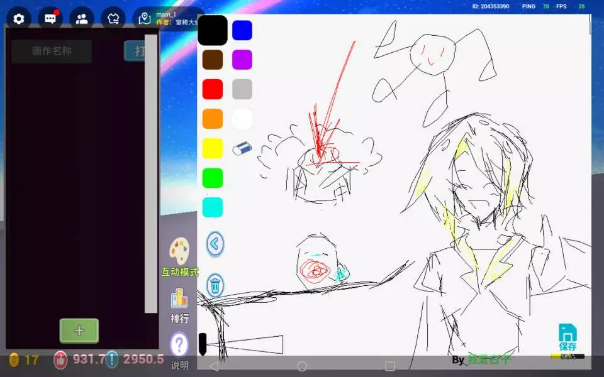Click the 2950.5 count

tap(143, 359)
